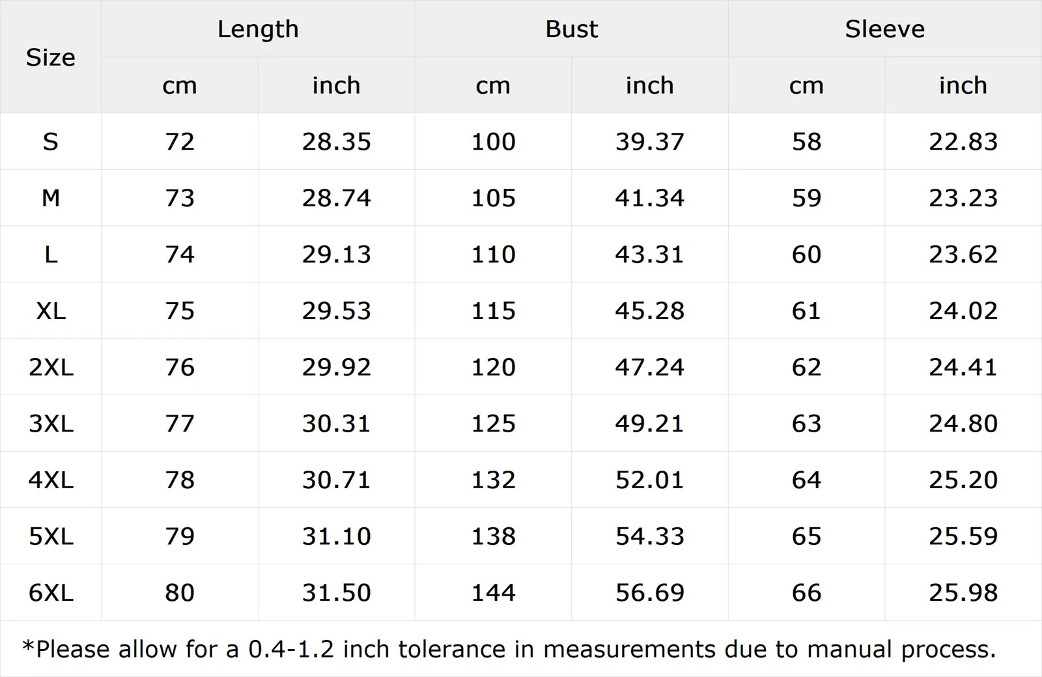Select the S size row label
The image size is (1042, 677).
[51, 142]
